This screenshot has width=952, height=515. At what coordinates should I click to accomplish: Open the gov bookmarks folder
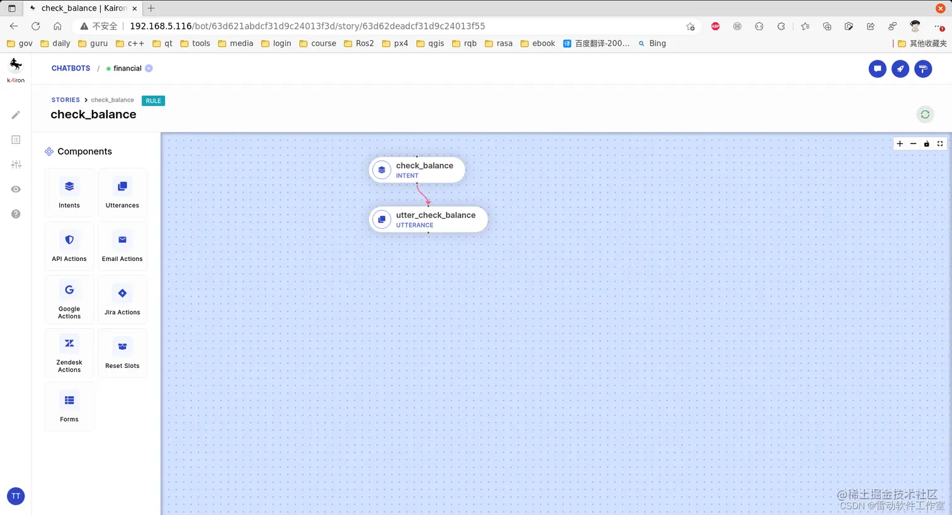click(x=20, y=43)
